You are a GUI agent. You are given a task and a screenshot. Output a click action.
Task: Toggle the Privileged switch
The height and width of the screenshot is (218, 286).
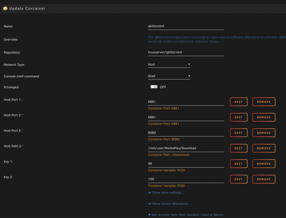154,87
